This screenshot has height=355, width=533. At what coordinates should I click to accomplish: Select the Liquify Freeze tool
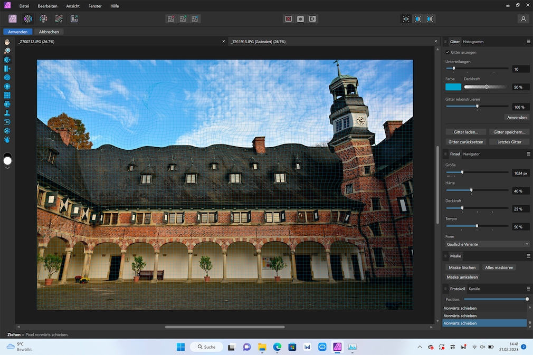click(x=7, y=131)
